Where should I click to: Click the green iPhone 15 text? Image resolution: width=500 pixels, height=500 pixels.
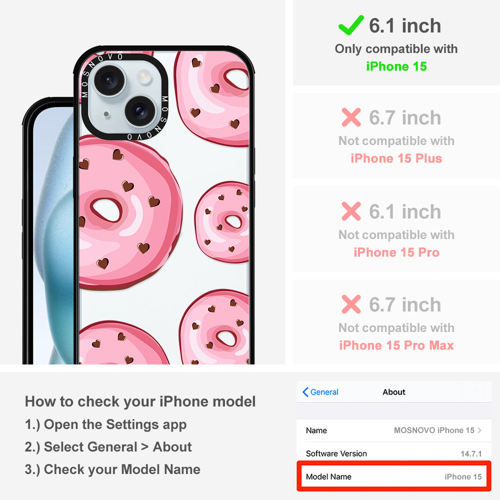[396, 66]
